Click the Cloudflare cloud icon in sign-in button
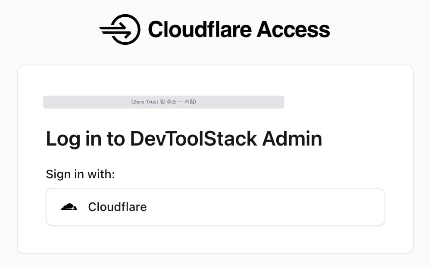This screenshot has height=267, width=431. (69, 207)
